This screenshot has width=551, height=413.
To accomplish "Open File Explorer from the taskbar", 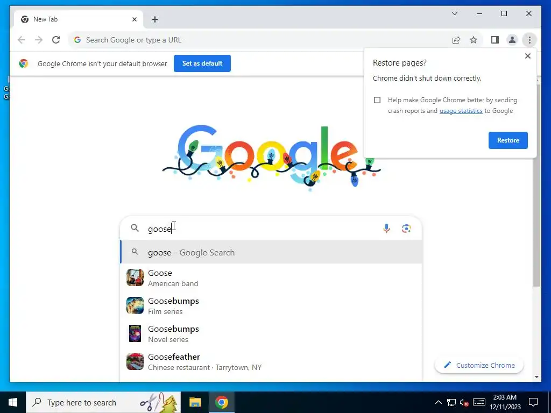I will coord(195,402).
